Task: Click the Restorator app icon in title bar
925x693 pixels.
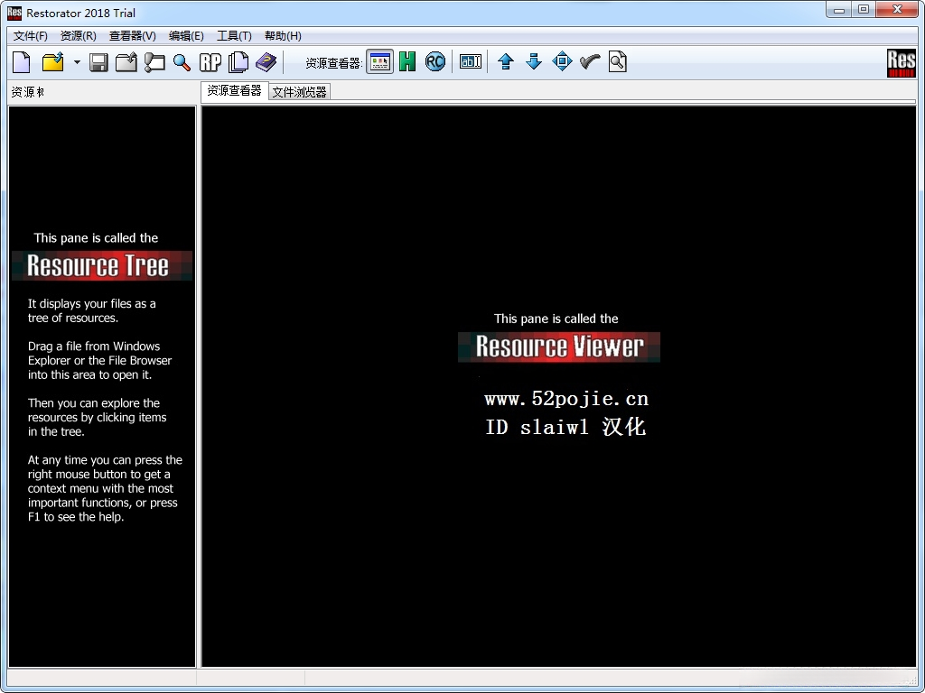Action: pyautogui.click(x=14, y=13)
